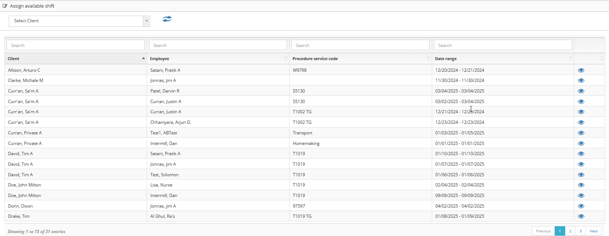Click the Assign available shift edit icon
The height and width of the screenshot is (236, 609).
[x=5, y=6]
